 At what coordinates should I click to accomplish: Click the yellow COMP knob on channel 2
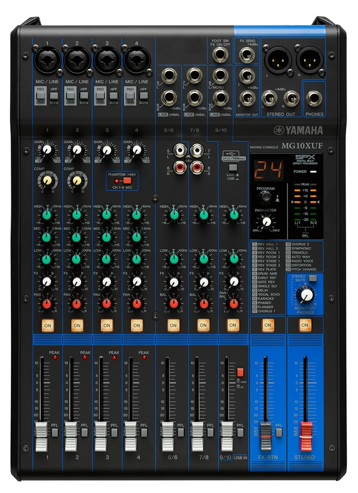click(x=77, y=180)
